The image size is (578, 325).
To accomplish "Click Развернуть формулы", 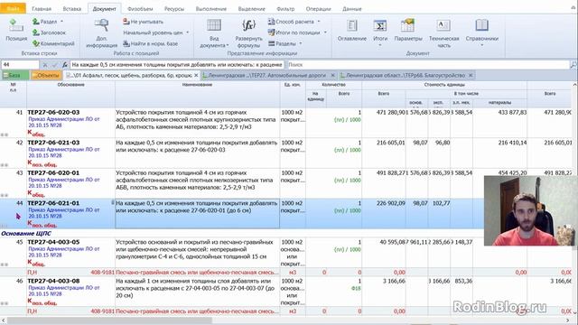I will point(249,33).
